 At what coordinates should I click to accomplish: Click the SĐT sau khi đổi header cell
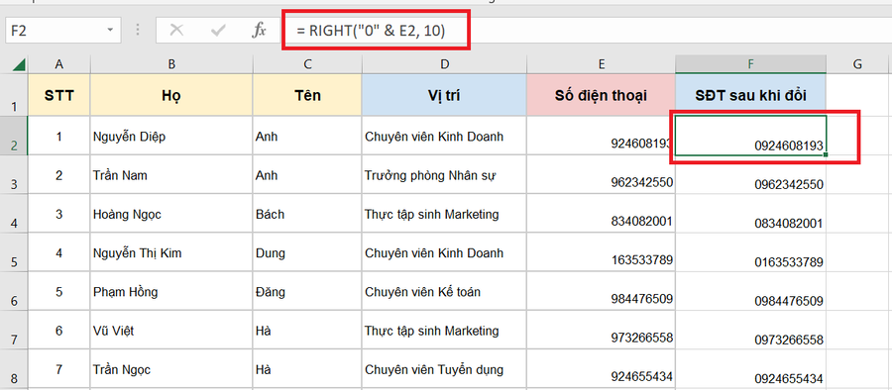(751, 95)
